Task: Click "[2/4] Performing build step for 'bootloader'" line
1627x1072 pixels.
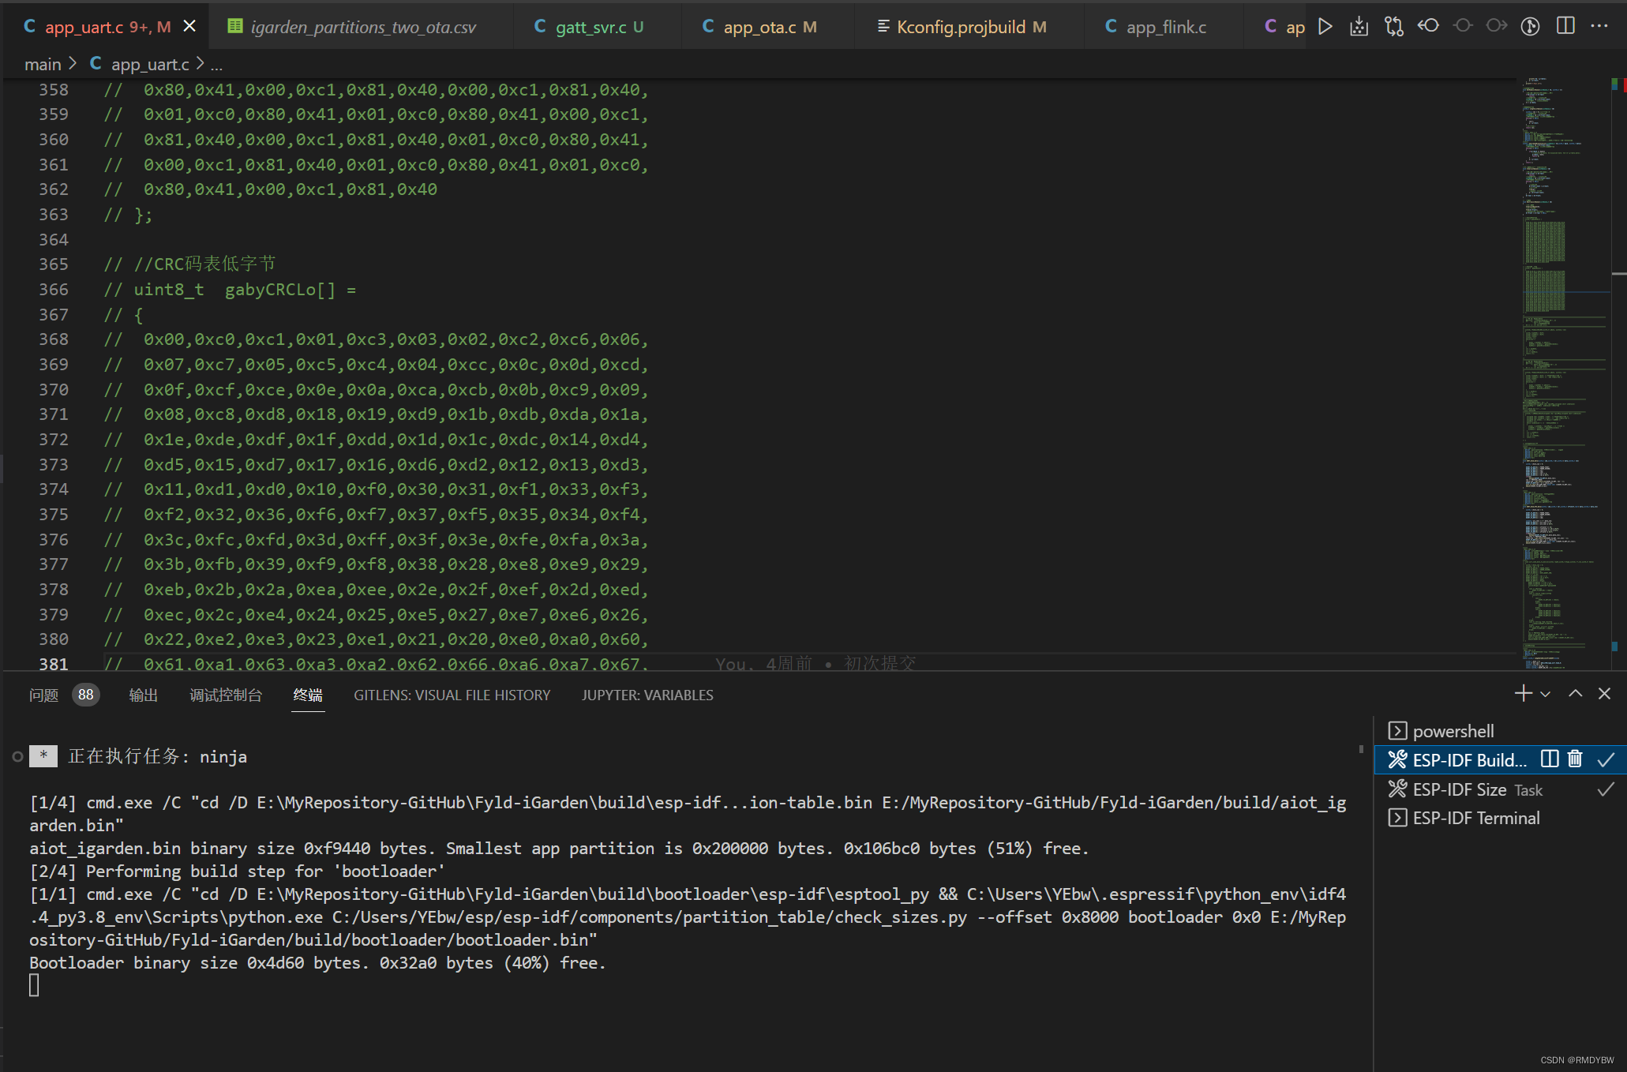Action: click(237, 871)
